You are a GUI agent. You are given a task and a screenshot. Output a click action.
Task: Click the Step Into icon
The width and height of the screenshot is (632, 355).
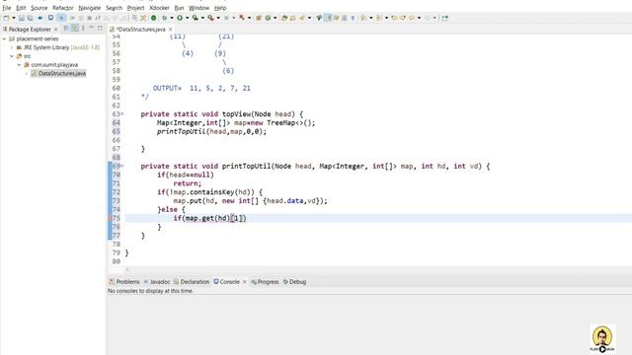click(x=107, y=18)
